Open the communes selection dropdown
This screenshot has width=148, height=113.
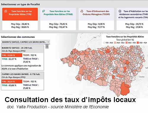tap(25, 42)
